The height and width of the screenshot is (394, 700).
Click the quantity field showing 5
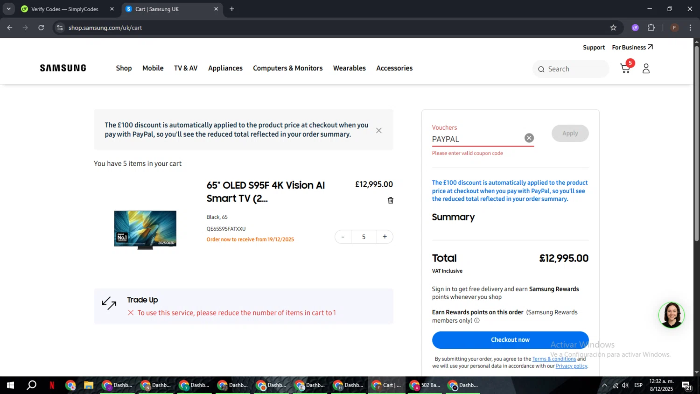(x=364, y=237)
